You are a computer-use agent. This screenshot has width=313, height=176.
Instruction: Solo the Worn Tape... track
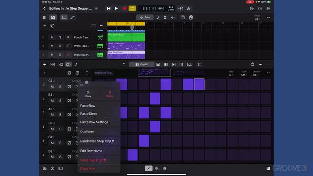click(60, 46)
